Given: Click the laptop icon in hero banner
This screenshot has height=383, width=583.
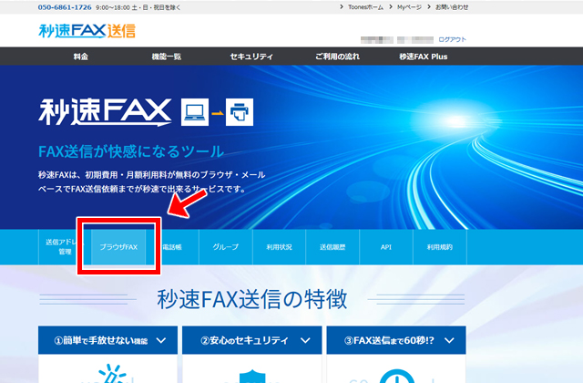Looking at the screenshot, I should [195, 112].
